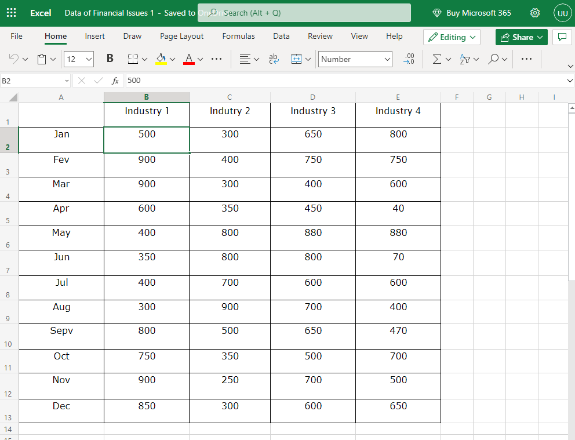The width and height of the screenshot is (575, 440).
Task: Open the Editing mode dropdown
Action: (452, 37)
